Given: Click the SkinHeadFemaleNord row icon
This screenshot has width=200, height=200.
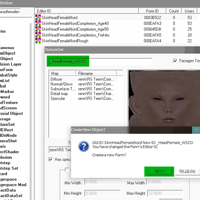Looking at the screenshot, I should click(38, 17).
